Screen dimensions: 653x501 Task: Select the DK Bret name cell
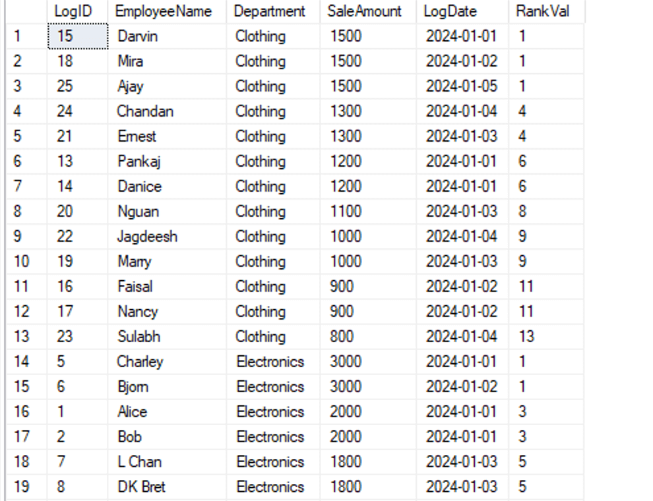tap(141, 487)
